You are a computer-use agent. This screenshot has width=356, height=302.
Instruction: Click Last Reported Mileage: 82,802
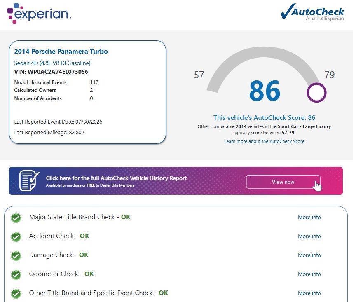pos(49,132)
